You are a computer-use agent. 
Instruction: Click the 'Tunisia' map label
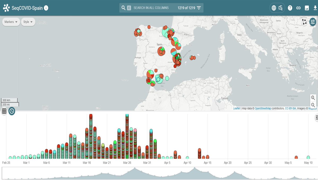224,98
